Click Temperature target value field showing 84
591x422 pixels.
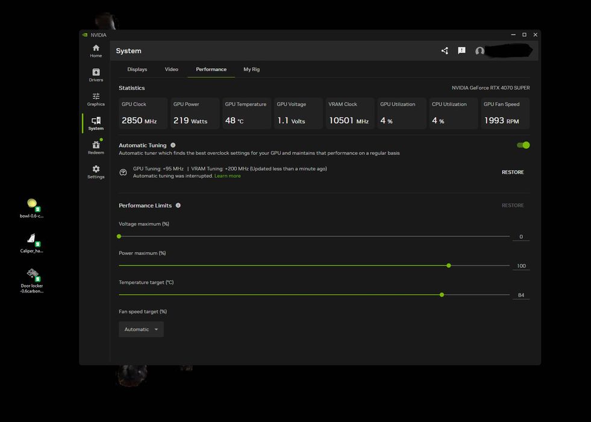pos(521,295)
